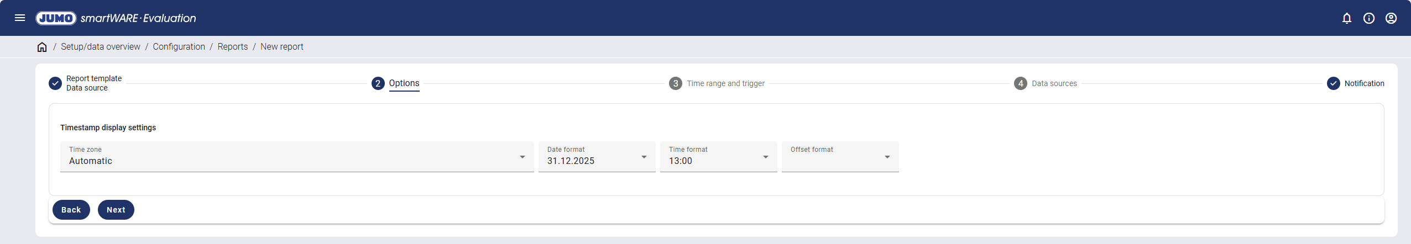1411x244 pixels.
Task: Click the Notification checkmark step icon
Action: [x=1334, y=83]
